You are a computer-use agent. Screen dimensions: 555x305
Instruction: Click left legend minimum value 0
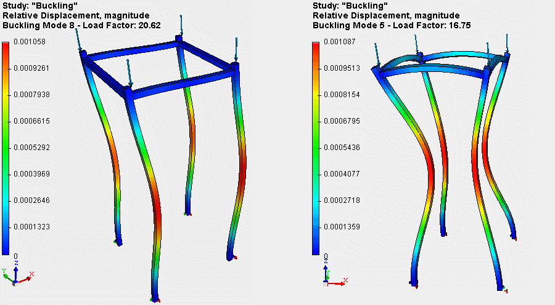[15, 256]
